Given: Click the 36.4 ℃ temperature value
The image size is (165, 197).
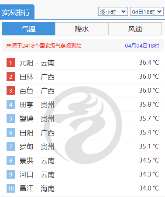Looking at the screenshot, I should coord(149,62).
